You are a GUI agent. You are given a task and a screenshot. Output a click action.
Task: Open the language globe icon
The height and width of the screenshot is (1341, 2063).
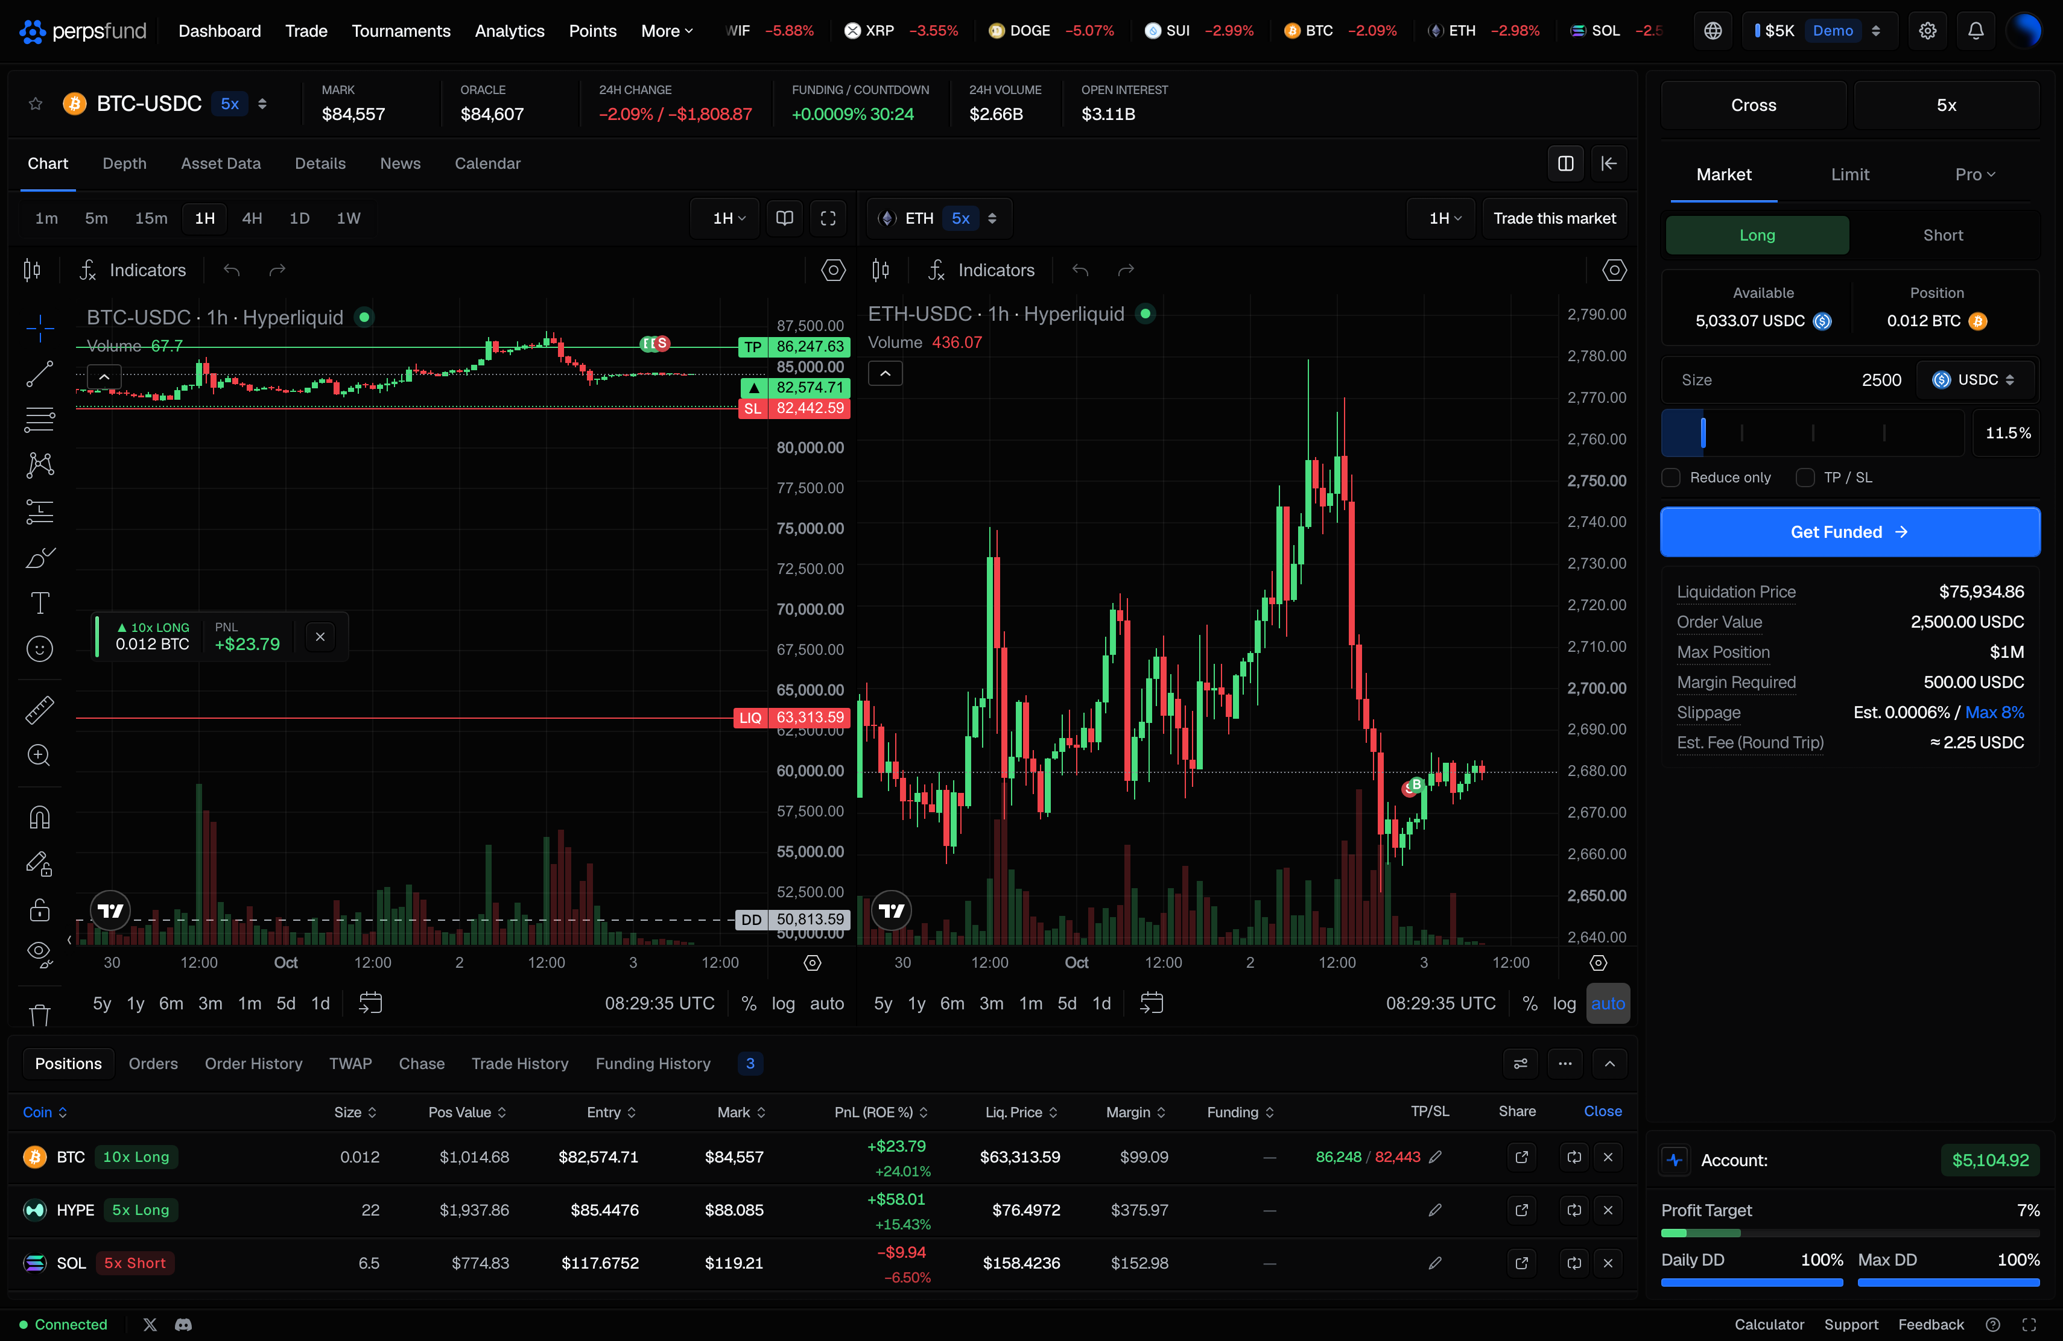[x=1713, y=31]
